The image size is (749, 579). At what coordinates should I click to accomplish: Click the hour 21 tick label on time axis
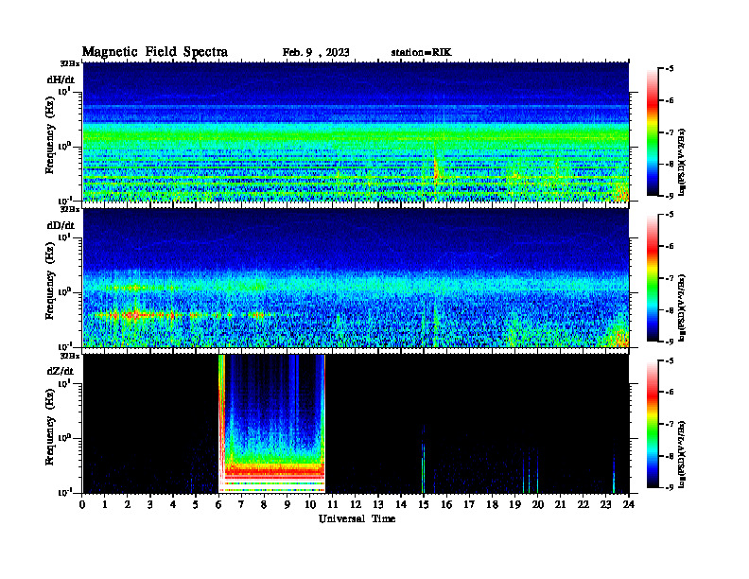click(560, 505)
